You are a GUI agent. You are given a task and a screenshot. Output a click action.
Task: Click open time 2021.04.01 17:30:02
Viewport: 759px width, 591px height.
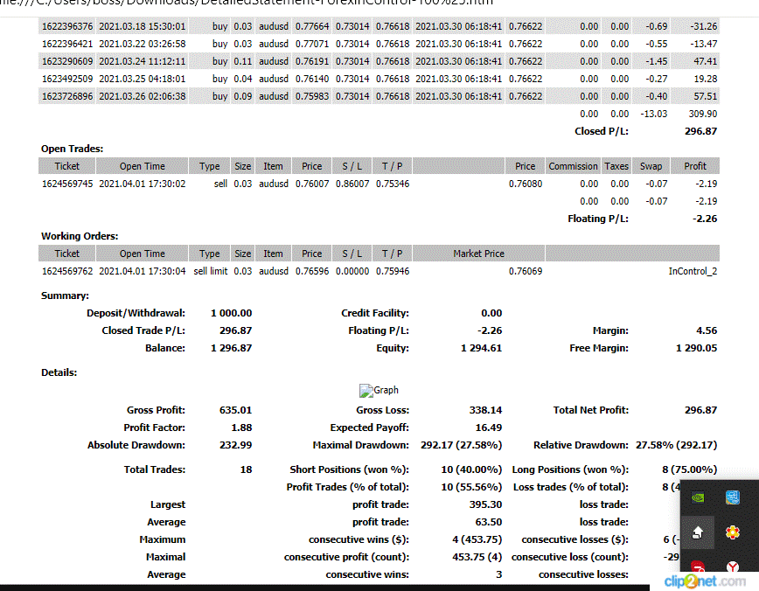click(143, 184)
